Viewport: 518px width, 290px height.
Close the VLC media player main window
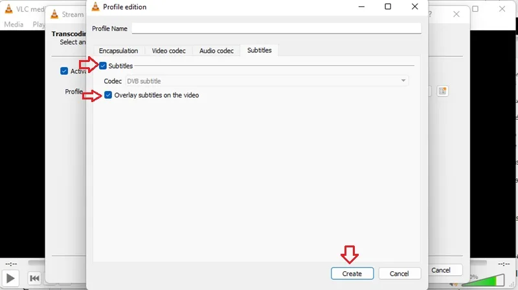coord(502,9)
